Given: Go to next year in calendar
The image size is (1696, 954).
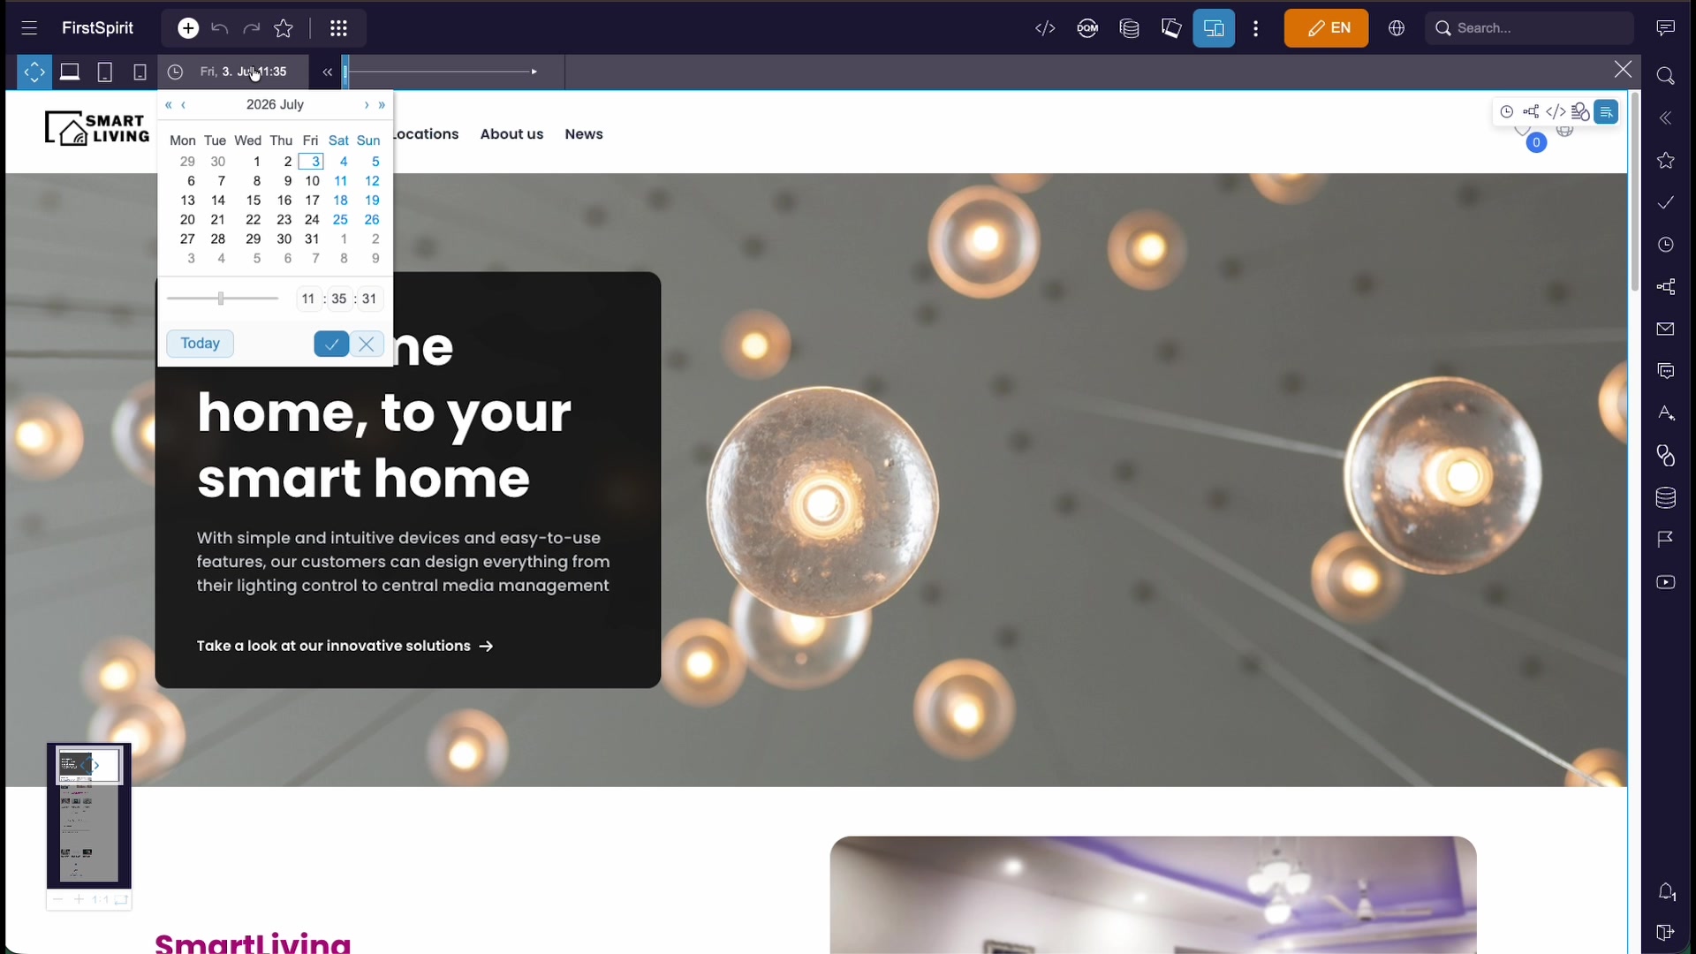Looking at the screenshot, I should pos(382,104).
